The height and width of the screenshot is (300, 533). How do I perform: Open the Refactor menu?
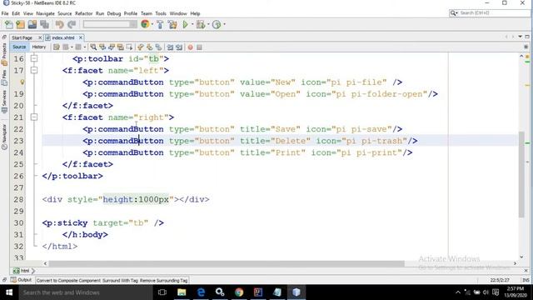click(x=83, y=13)
